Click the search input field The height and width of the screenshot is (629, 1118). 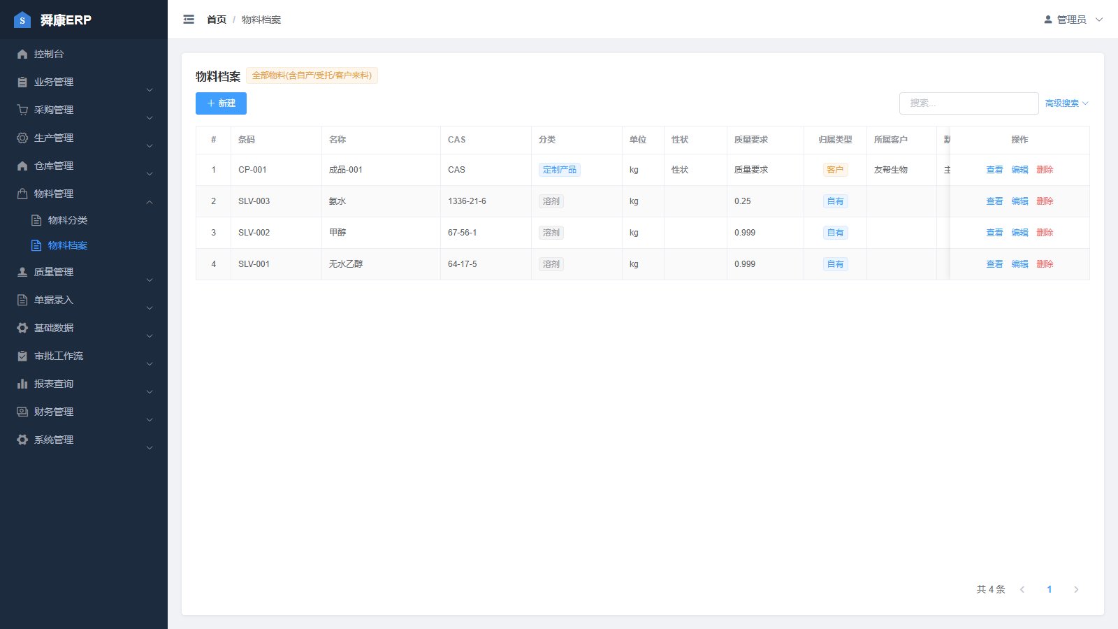pyautogui.click(x=968, y=103)
